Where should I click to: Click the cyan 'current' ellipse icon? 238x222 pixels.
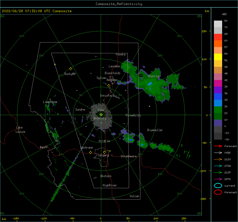tap(218, 186)
